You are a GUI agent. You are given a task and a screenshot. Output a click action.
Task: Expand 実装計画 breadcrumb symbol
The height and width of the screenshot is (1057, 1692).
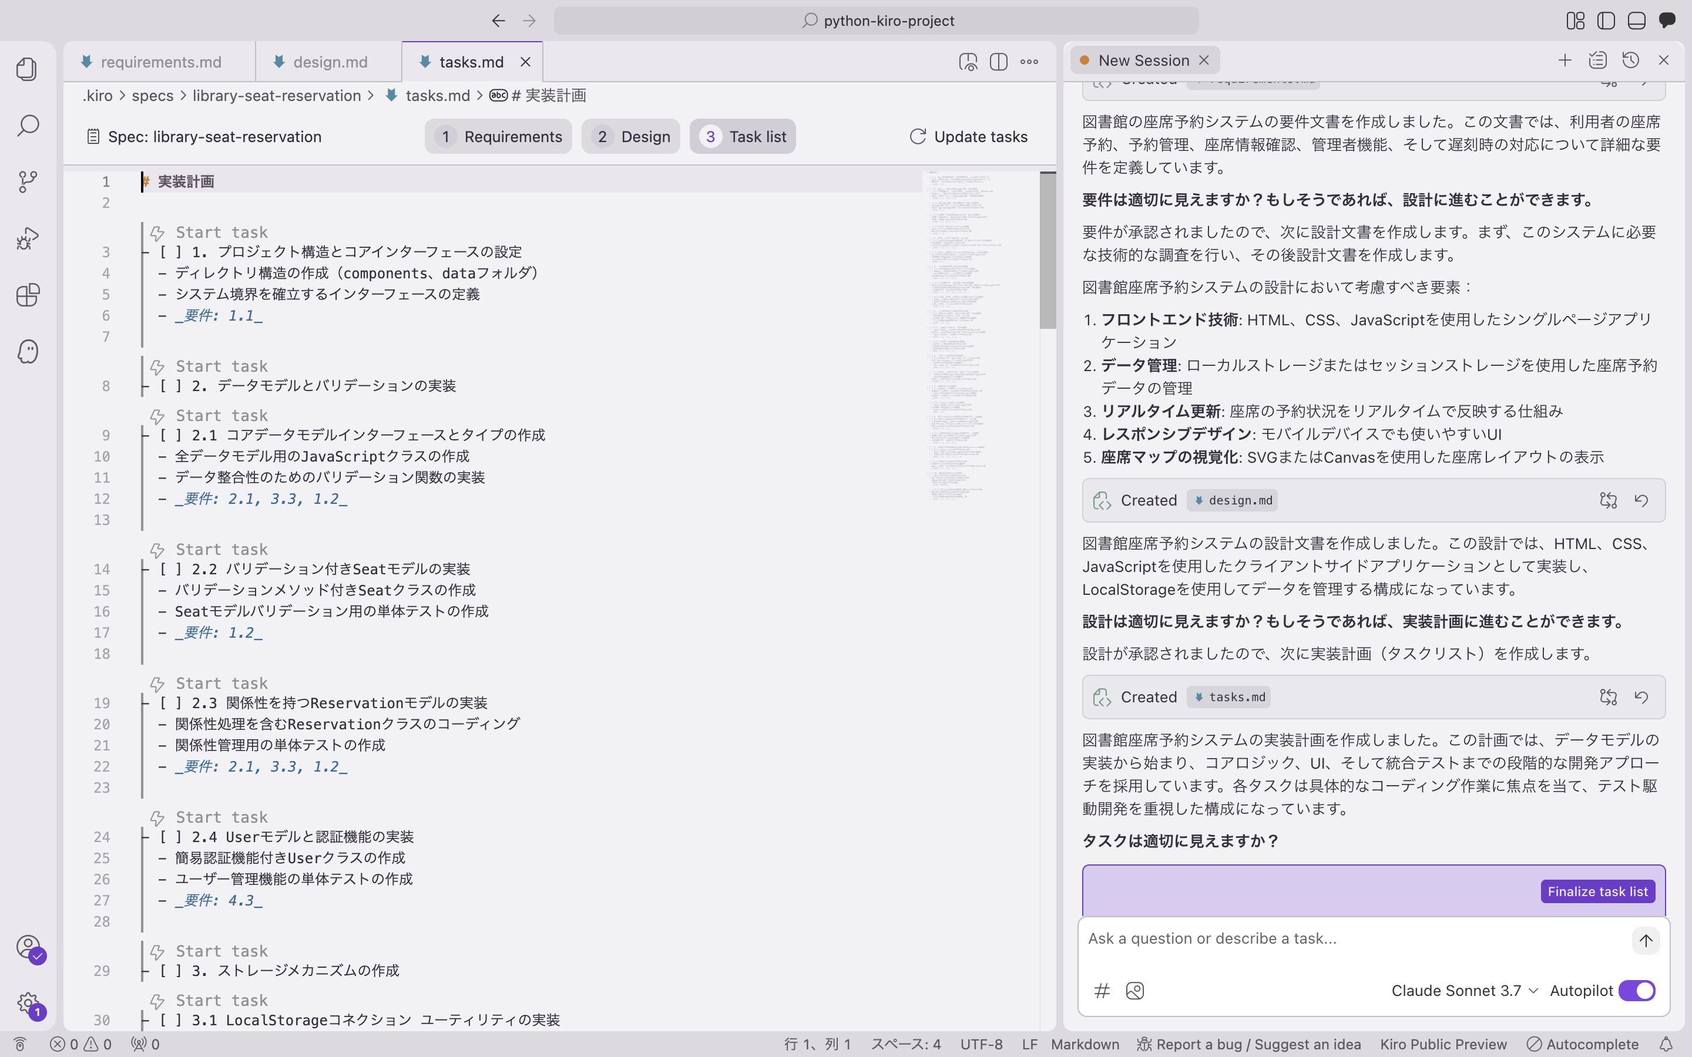(537, 96)
